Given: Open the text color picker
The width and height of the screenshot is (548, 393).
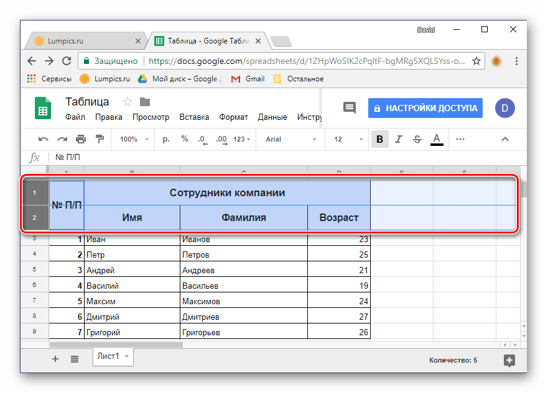Looking at the screenshot, I should (x=437, y=139).
